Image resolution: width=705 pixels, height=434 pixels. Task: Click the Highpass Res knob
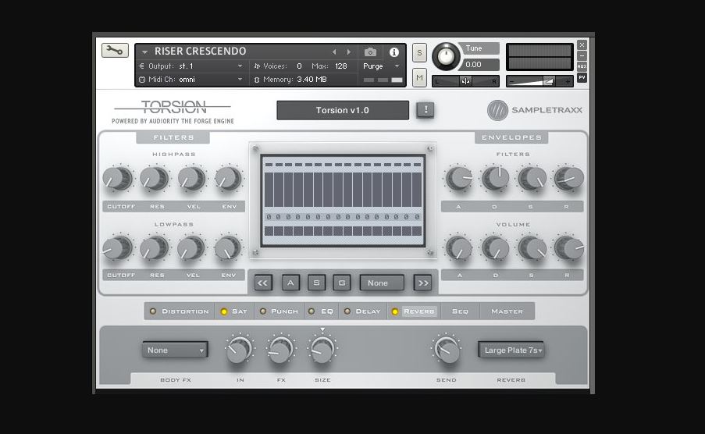155,179
